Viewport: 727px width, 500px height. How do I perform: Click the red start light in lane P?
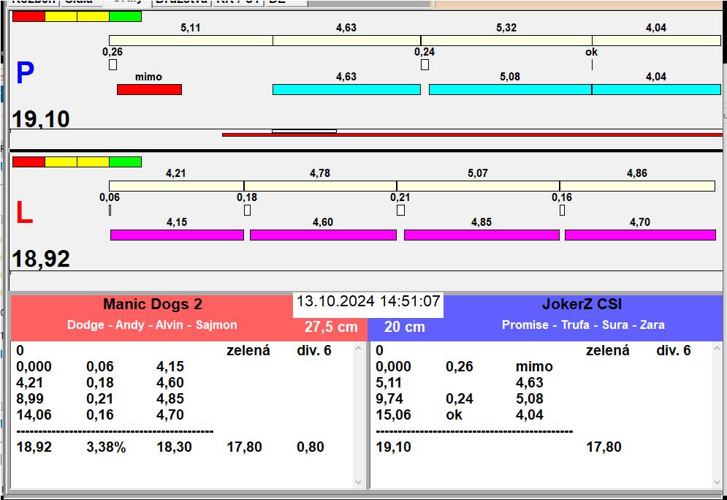click(28, 16)
